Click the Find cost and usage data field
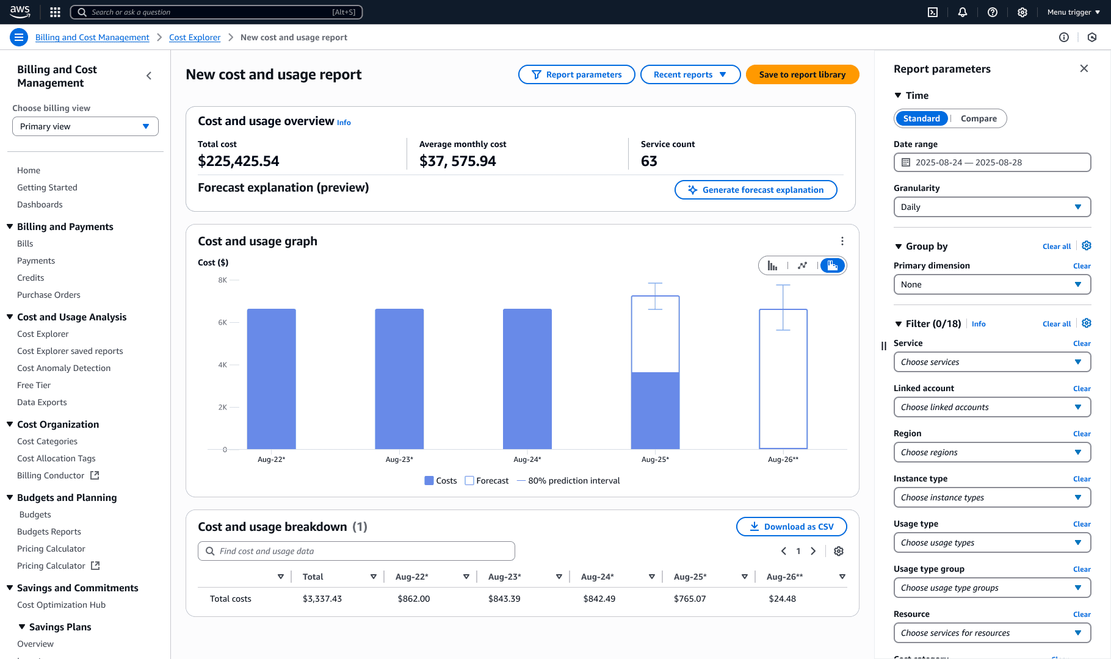This screenshot has width=1111, height=659. [x=356, y=551]
